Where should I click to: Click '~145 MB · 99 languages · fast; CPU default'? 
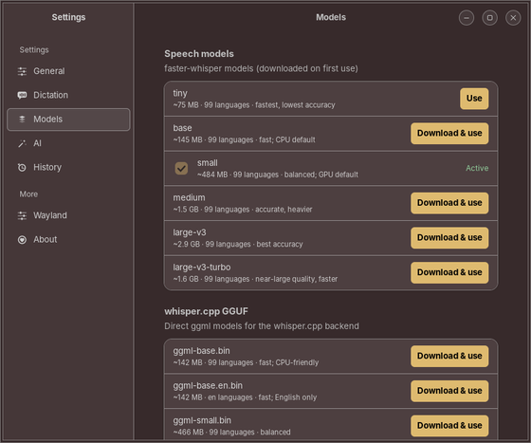(x=244, y=139)
